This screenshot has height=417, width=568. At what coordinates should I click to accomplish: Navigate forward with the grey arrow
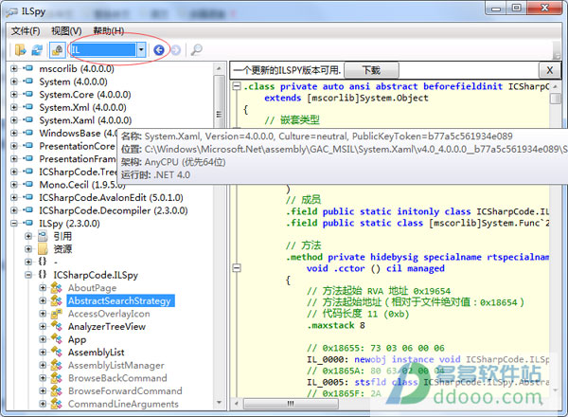(x=176, y=49)
